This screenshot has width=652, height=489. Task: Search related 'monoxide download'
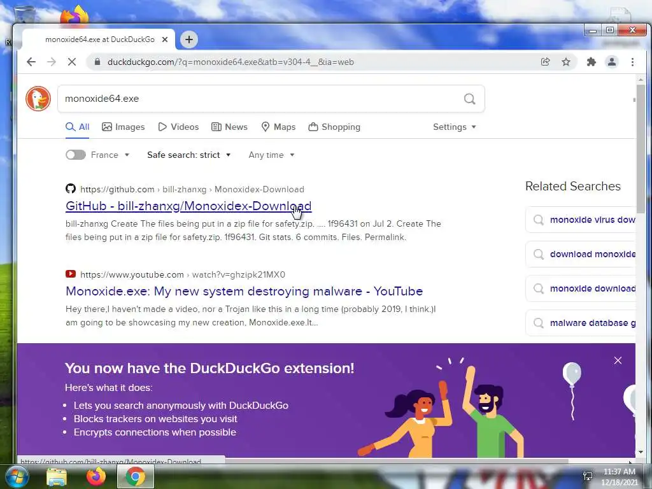[x=581, y=288]
